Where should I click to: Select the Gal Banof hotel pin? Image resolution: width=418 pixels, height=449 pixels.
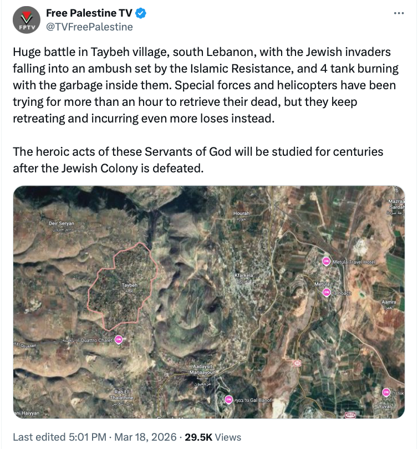pos(228,399)
